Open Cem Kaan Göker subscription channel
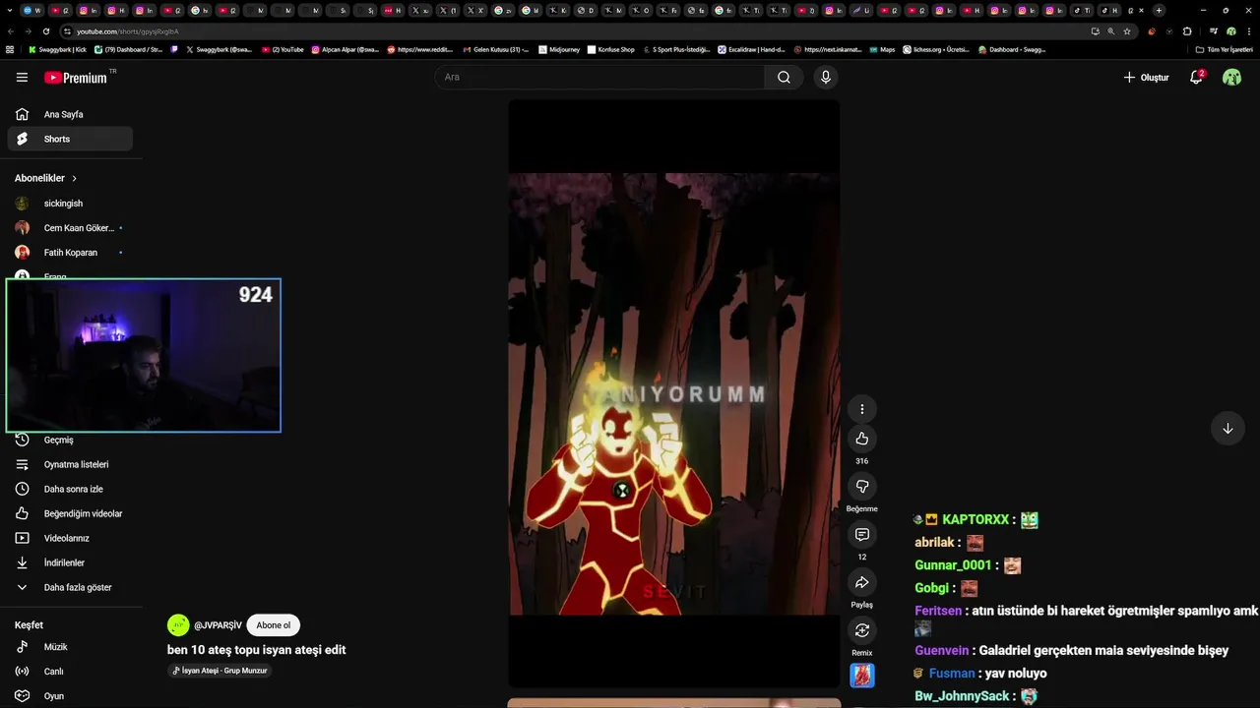Image resolution: width=1260 pixels, height=708 pixels. [70, 228]
